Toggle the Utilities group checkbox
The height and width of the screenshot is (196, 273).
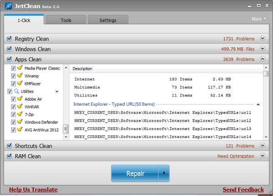click(10, 91)
